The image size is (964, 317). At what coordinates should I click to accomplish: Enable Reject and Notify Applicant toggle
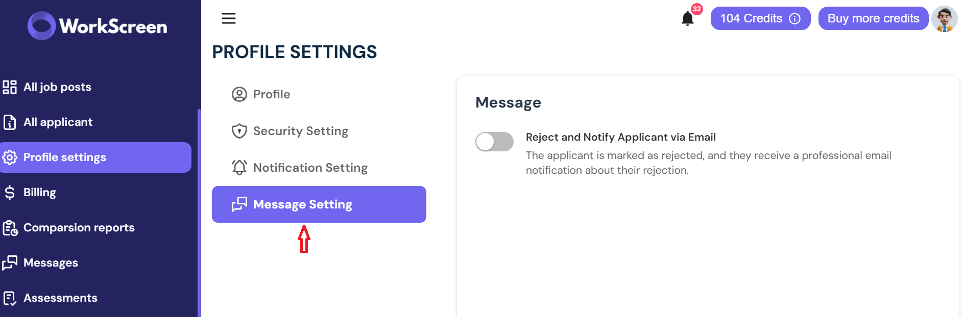pos(494,142)
